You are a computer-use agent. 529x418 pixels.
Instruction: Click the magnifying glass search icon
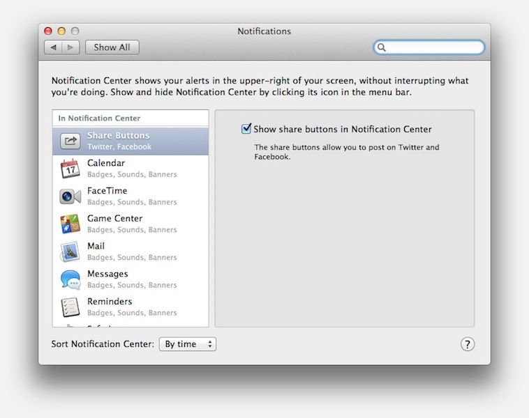(381, 47)
